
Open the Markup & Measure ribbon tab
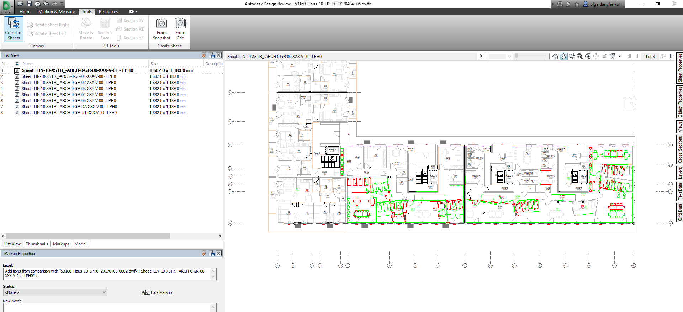57,12
